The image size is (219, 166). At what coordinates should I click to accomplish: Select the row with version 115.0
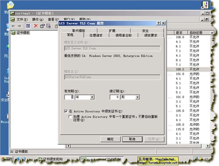(188, 129)
